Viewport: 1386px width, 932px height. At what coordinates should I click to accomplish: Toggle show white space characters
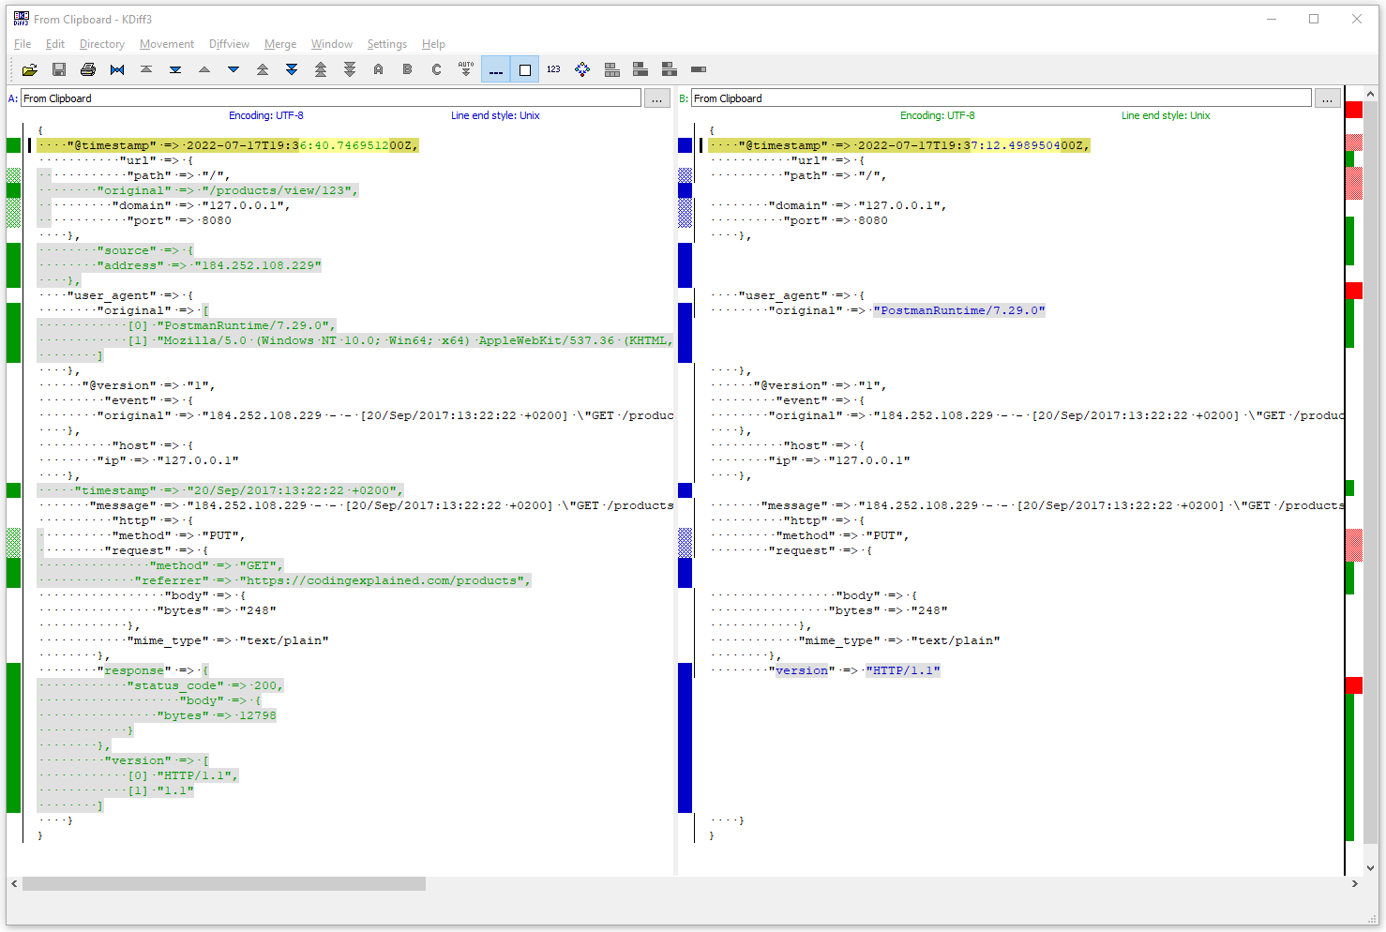click(x=495, y=69)
